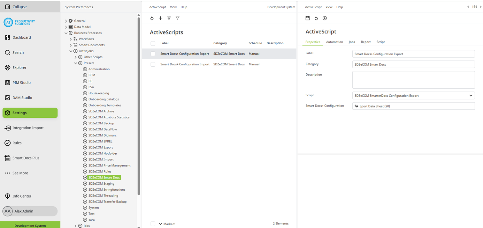Select SDZeCOM Smart Docs in the tree

tap(104, 177)
